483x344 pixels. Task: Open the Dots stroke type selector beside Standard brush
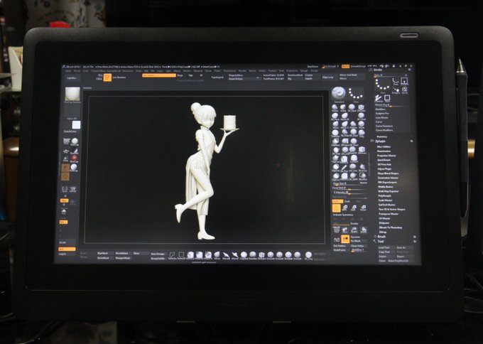point(356,93)
